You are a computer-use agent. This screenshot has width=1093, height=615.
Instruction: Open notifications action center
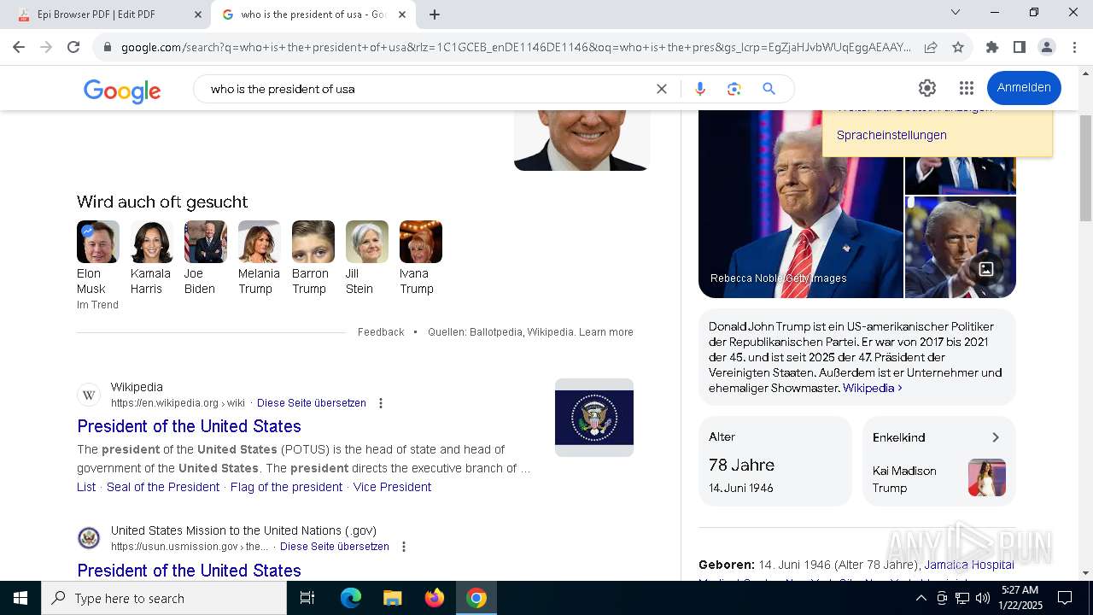pyautogui.click(x=1065, y=598)
